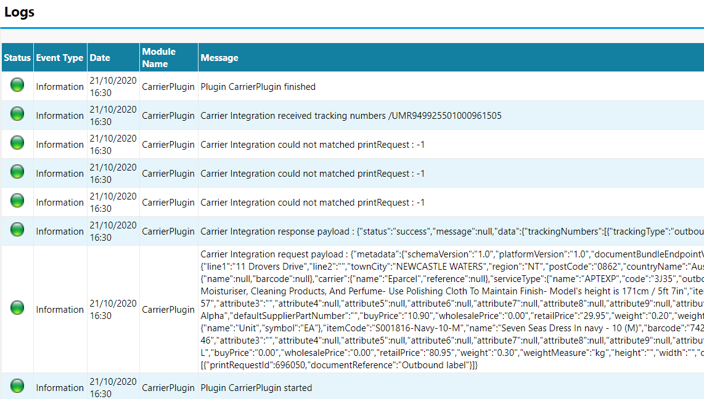Click status icon of first 'could not matched printRequest' row
704x399 pixels.
pyautogui.click(x=17, y=144)
